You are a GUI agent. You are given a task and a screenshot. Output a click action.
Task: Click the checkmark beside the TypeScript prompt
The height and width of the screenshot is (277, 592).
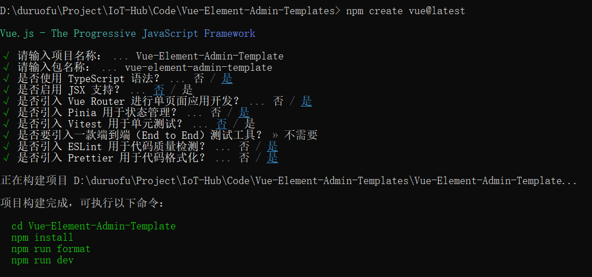6,79
